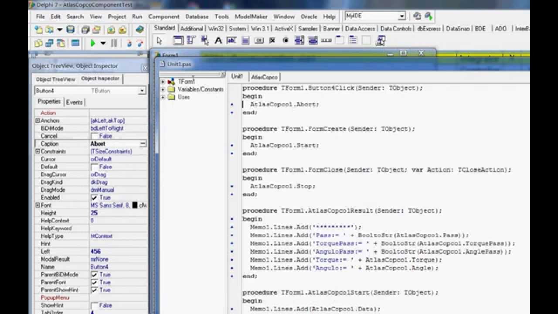Toggle the ParentBiDiMode property checkbox

pos(94,275)
